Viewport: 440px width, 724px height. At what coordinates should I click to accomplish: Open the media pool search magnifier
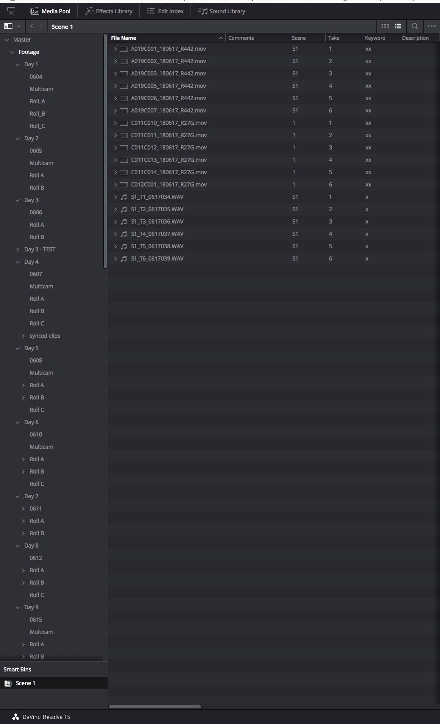pyautogui.click(x=415, y=27)
